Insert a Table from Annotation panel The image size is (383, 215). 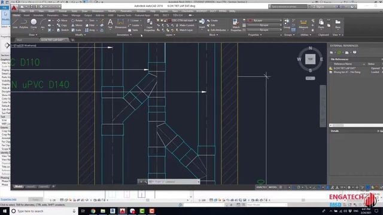pos(133,30)
